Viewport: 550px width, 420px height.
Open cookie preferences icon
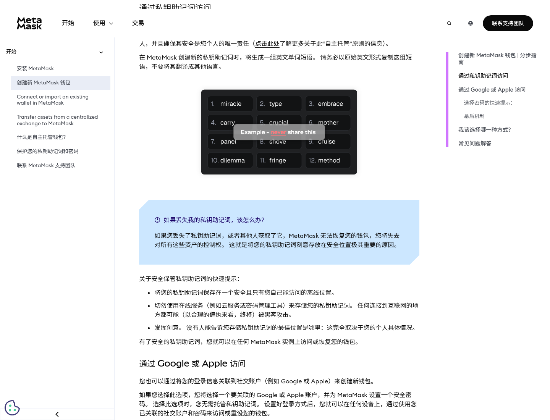coord(12,408)
